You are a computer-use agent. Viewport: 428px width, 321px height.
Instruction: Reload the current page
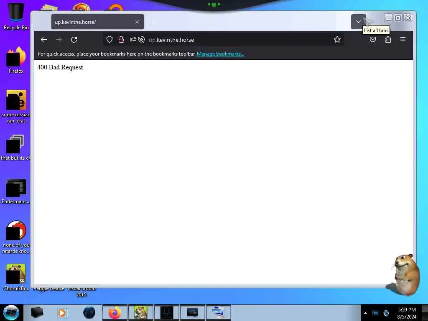pos(74,40)
